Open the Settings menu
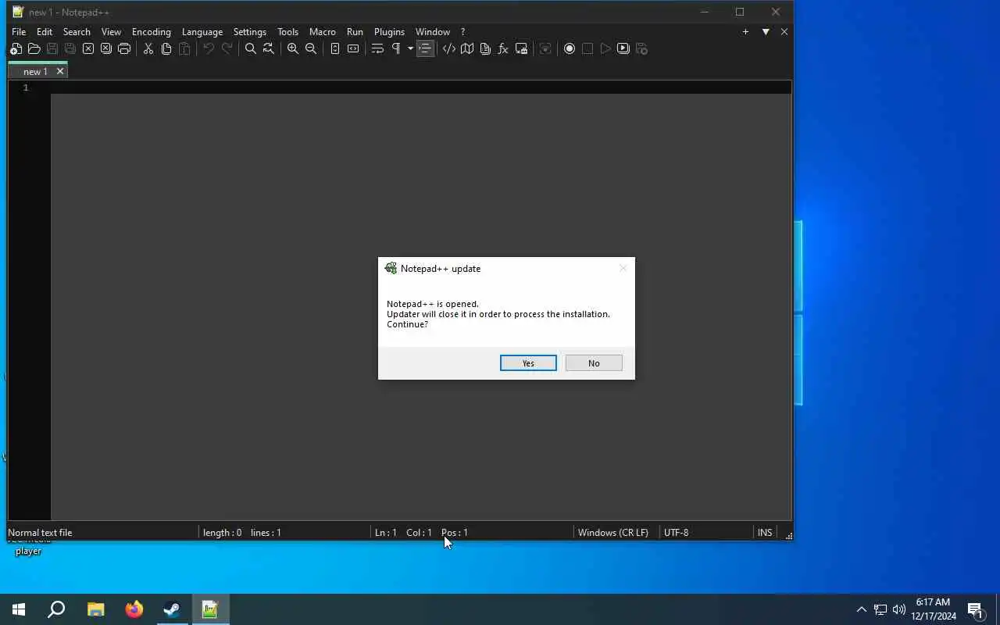The height and width of the screenshot is (625, 1000). [x=250, y=32]
